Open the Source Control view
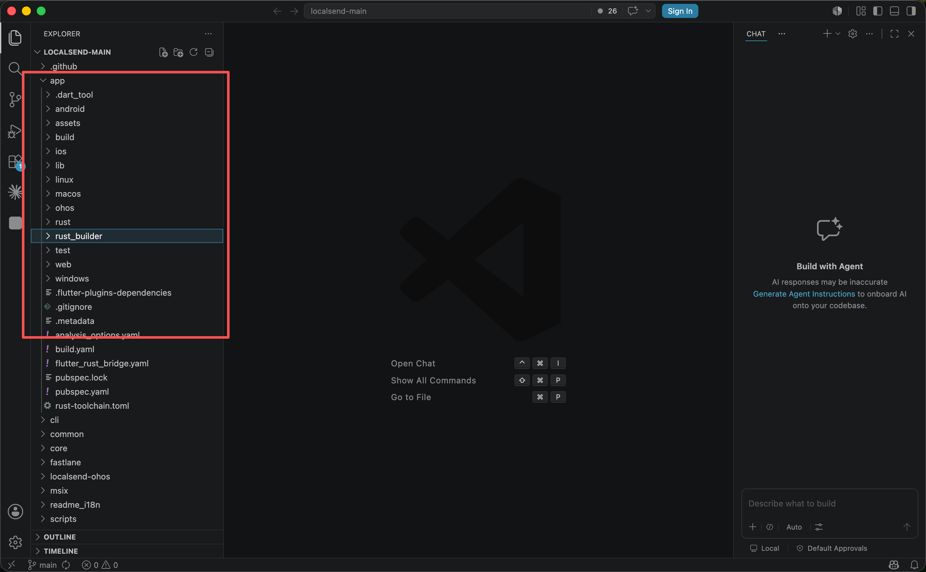926x572 pixels. coord(15,100)
